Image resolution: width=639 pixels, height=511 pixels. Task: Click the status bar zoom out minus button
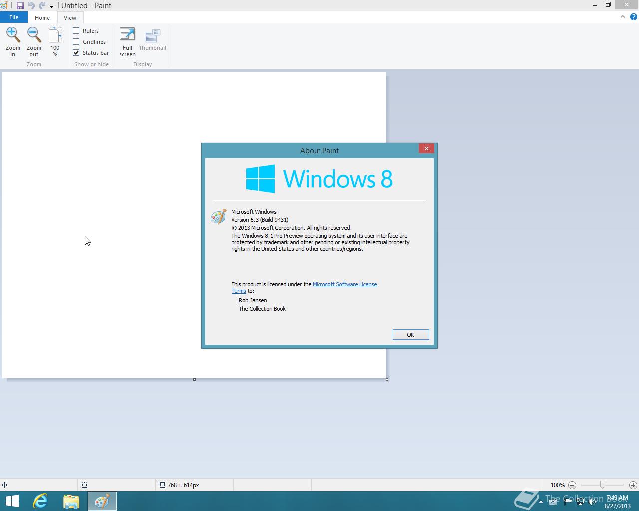pyautogui.click(x=572, y=485)
